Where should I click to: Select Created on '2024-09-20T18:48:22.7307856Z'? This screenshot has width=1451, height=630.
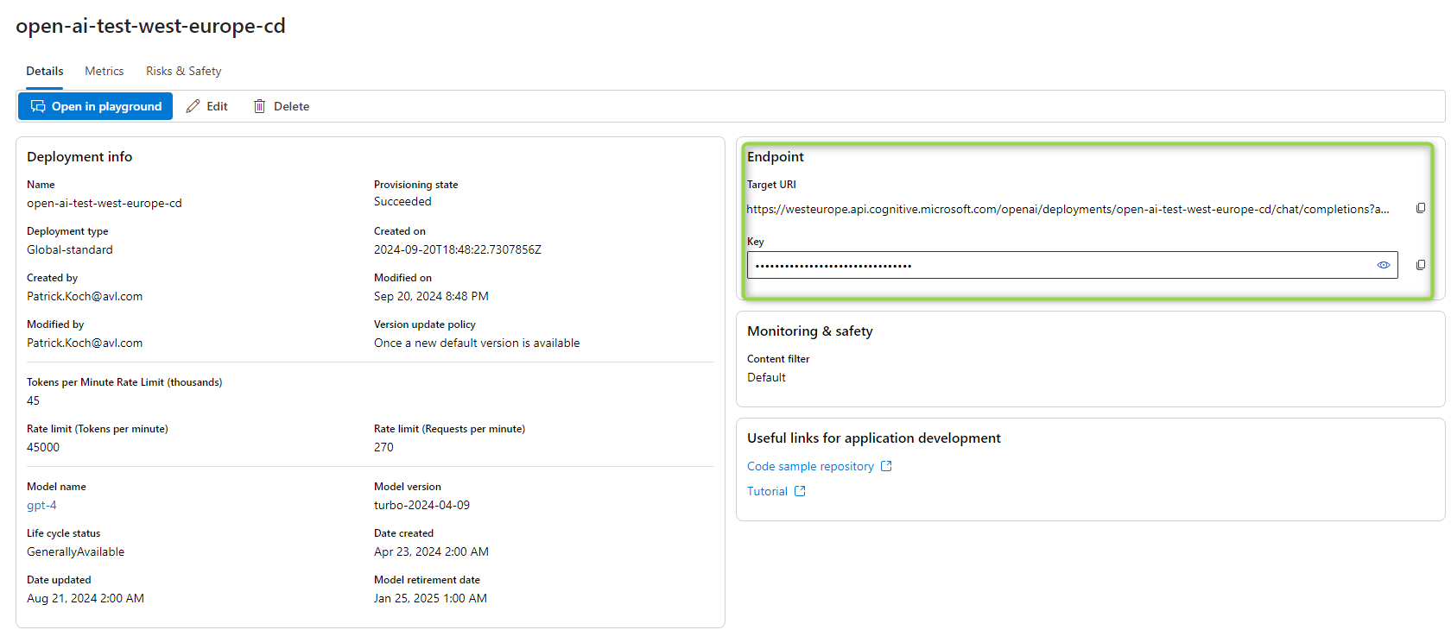tap(458, 249)
